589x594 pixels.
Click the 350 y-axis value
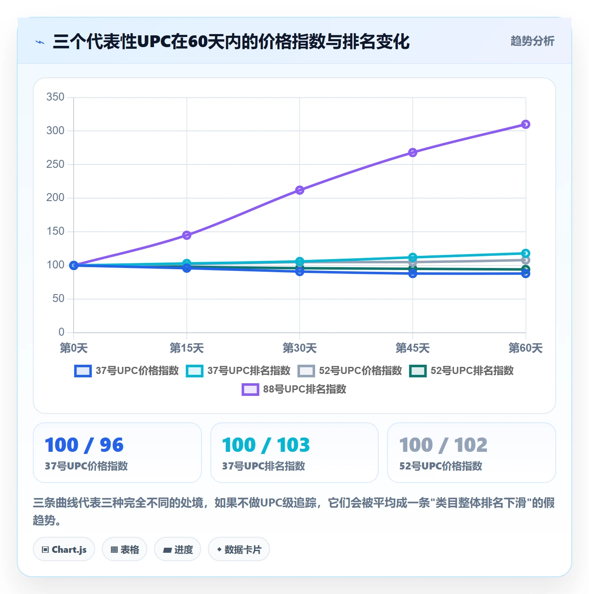pyautogui.click(x=56, y=97)
